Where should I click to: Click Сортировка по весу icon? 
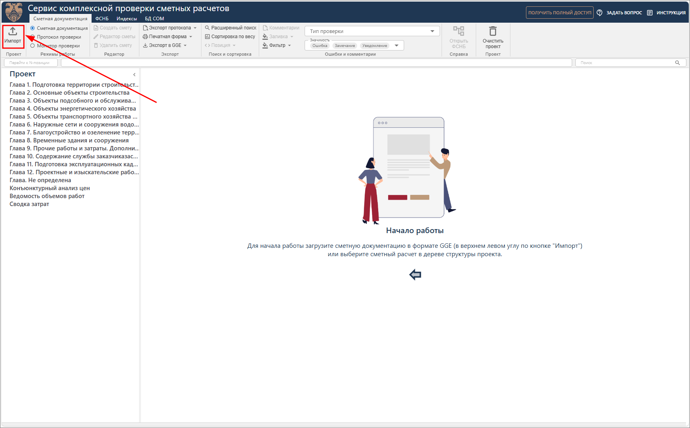(x=207, y=37)
